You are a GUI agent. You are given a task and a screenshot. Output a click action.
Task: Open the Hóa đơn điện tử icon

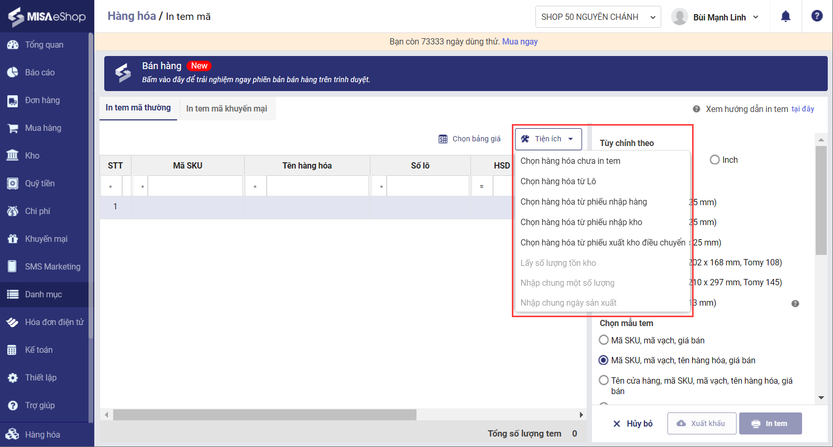coord(13,322)
